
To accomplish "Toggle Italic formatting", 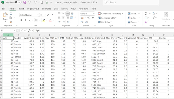I will 25,20.
